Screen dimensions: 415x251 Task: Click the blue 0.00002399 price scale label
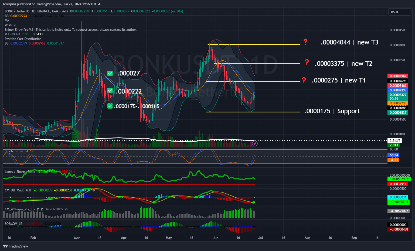[398, 90]
